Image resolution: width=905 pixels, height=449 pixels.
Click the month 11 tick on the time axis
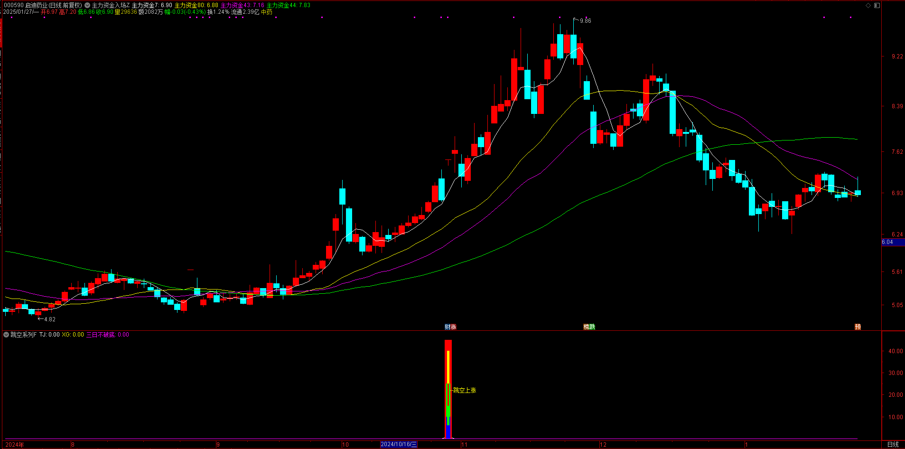[x=464, y=445]
